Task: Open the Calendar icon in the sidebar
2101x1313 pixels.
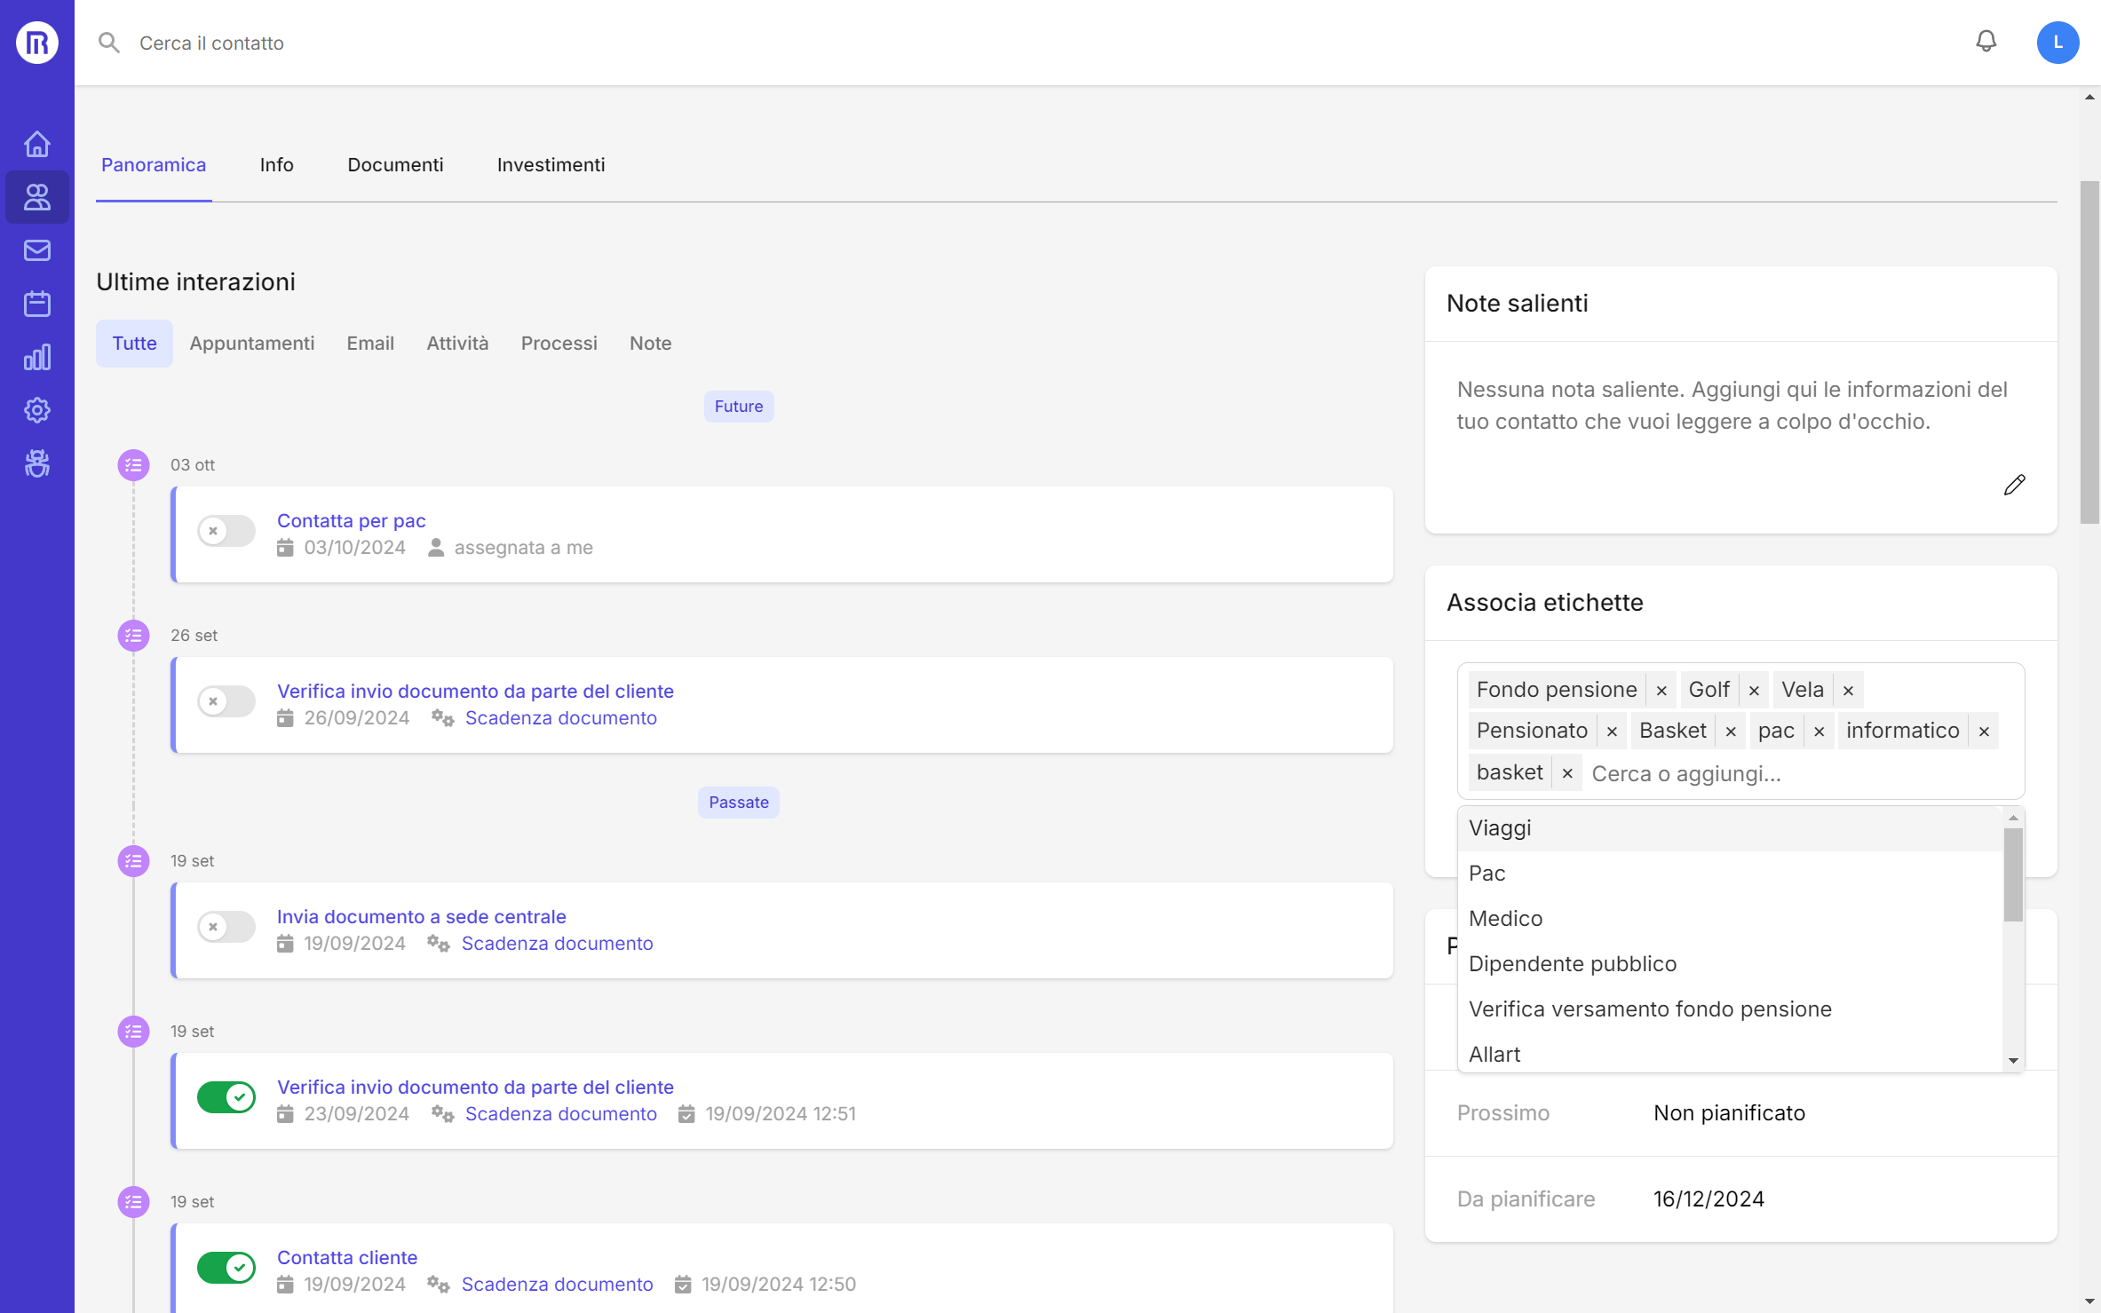Action: click(36, 303)
